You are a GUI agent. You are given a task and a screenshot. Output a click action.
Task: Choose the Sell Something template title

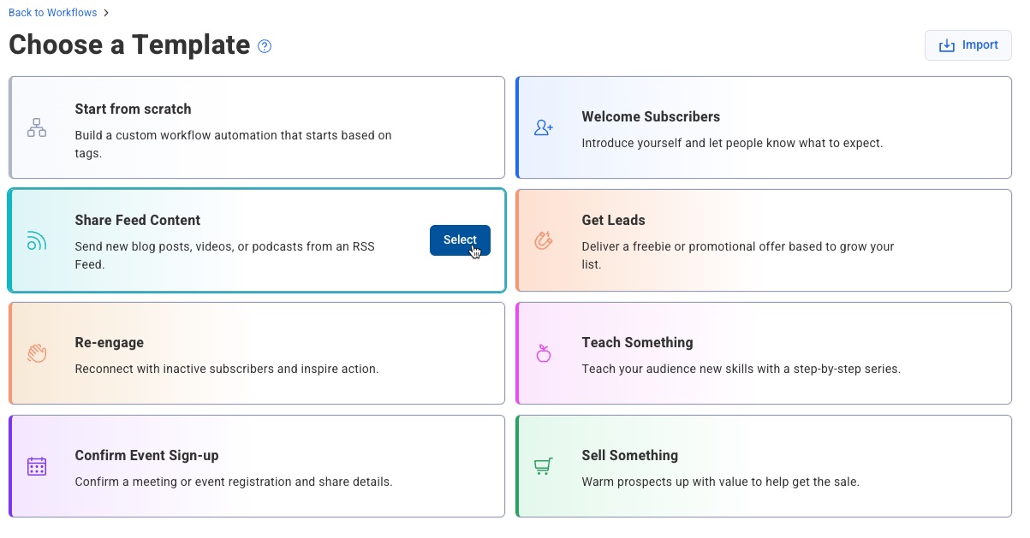coord(629,456)
